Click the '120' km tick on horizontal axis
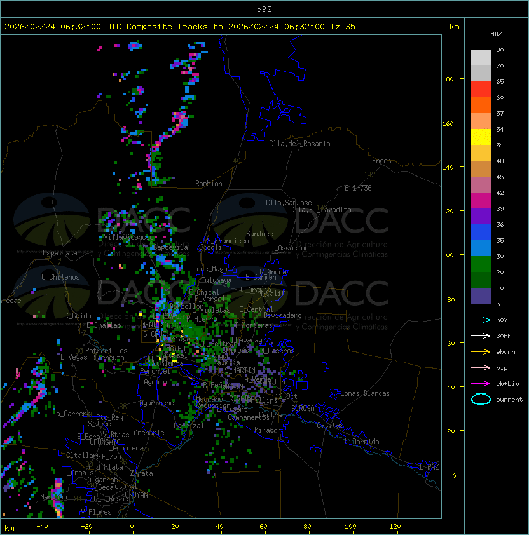This screenshot has width=529, height=535. pyautogui.click(x=395, y=527)
